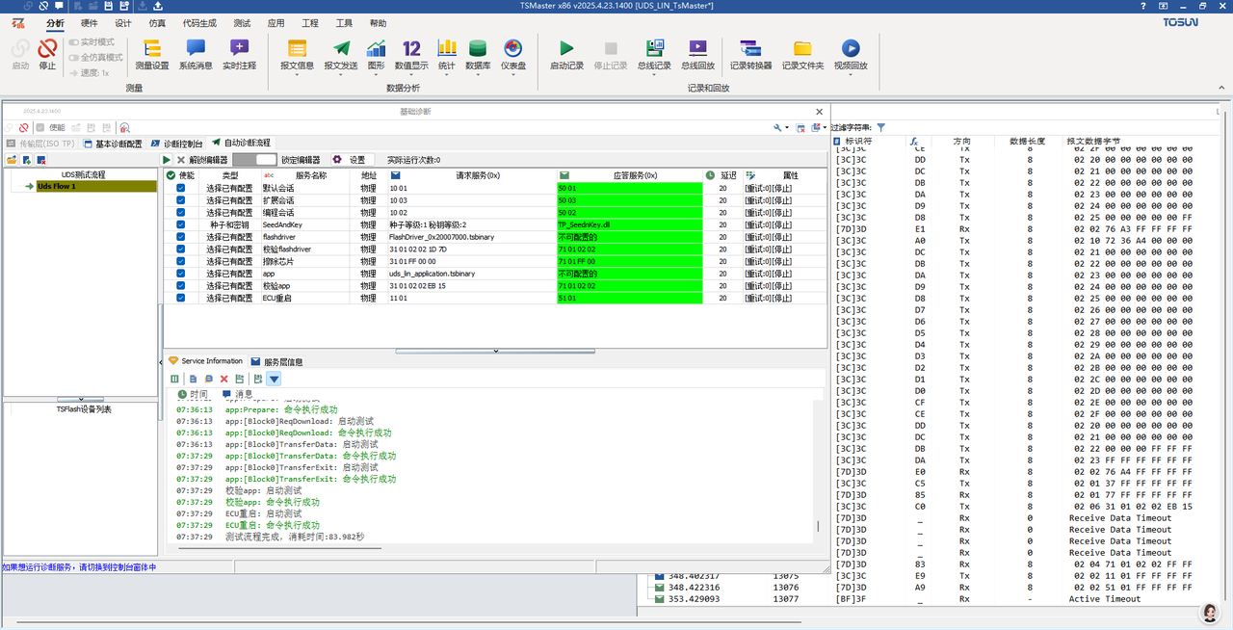Expand dropdown arrow under 数据库

(478, 74)
